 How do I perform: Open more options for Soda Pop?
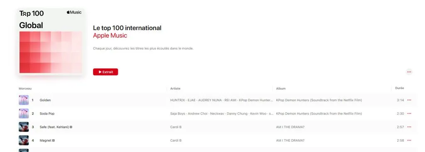pos(409,114)
